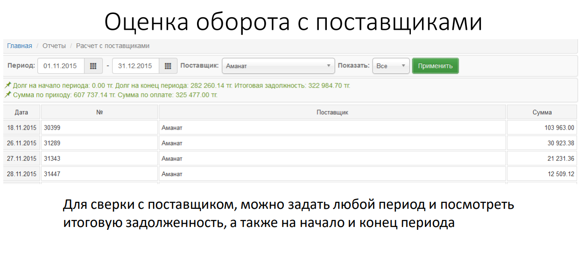Screen dimensions: 585x275
Task: Select the row dated 26.11.2015
Action: (x=21, y=143)
